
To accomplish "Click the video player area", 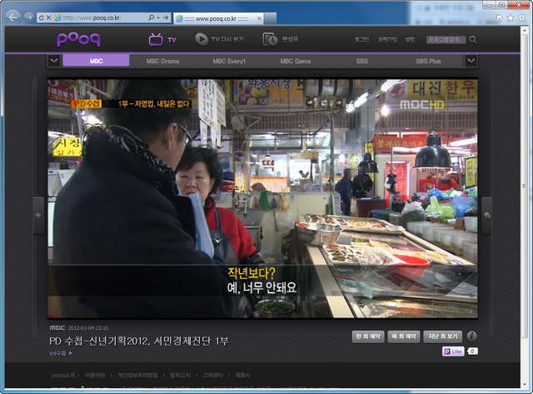I will coord(262,198).
